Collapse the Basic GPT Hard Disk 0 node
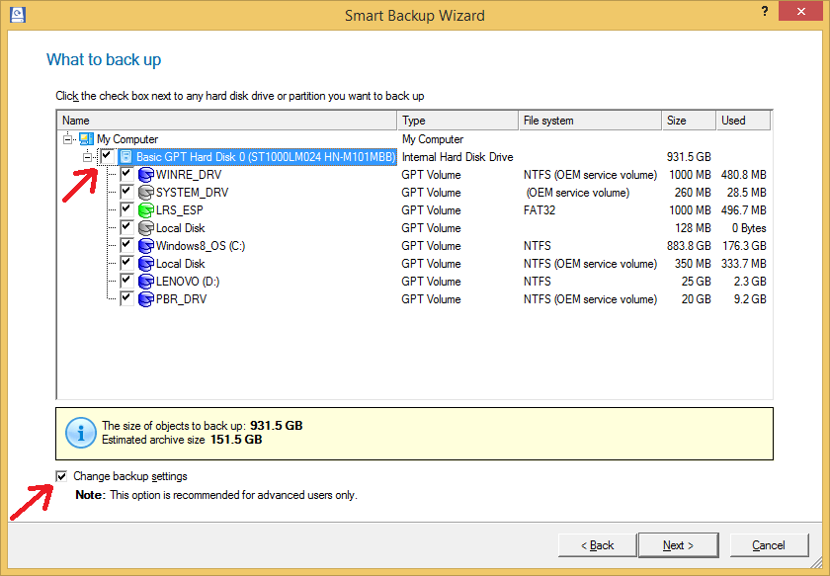 (x=87, y=157)
